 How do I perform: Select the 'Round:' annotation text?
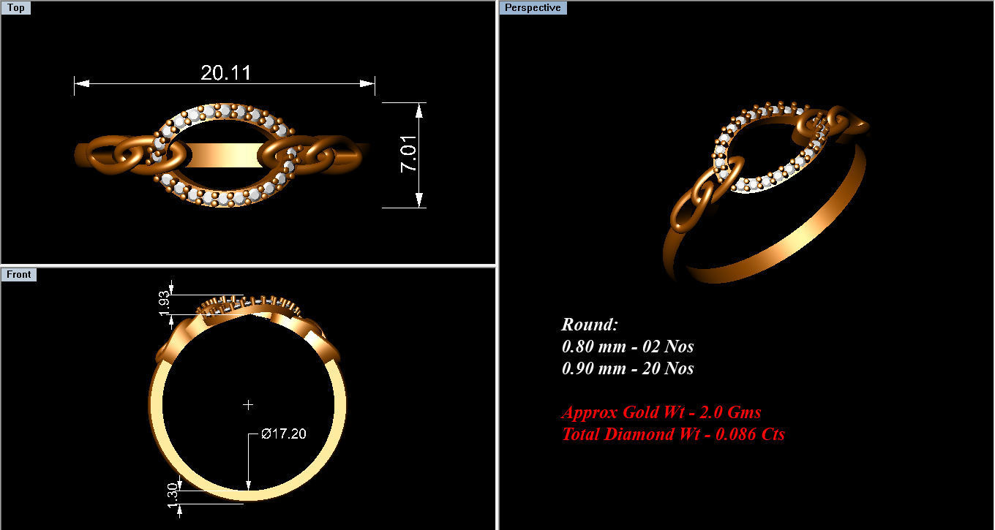(590, 325)
